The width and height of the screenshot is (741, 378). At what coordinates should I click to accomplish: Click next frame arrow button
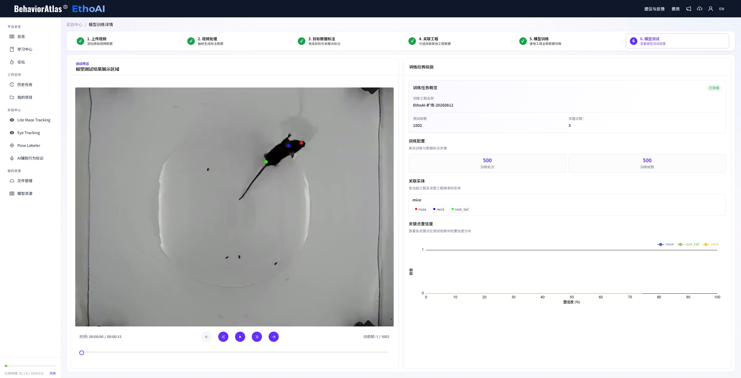[274, 337]
